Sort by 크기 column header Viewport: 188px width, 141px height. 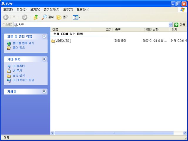[101, 29]
